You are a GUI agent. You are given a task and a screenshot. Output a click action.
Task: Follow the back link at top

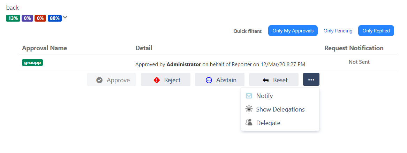coord(13,8)
